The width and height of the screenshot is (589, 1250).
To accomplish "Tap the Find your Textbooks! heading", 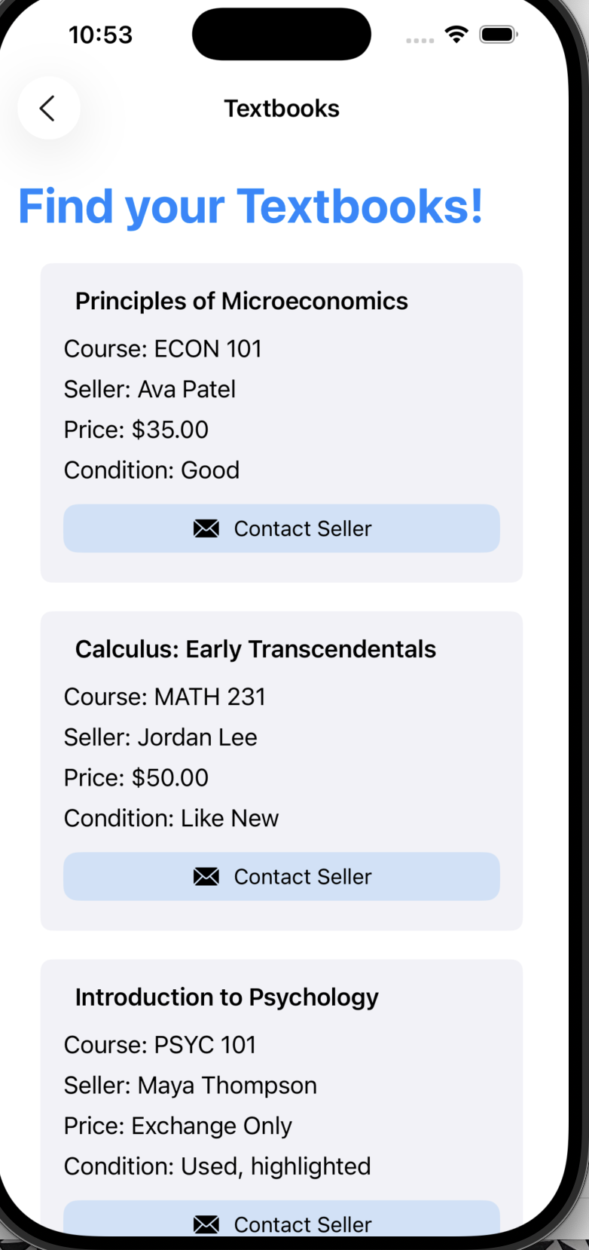I will coord(250,207).
